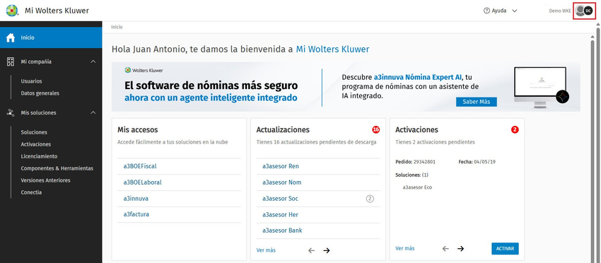This screenshot has height=263, width=601.
Task: Click the Saber Más button
Action: click(x=477, y=102)
